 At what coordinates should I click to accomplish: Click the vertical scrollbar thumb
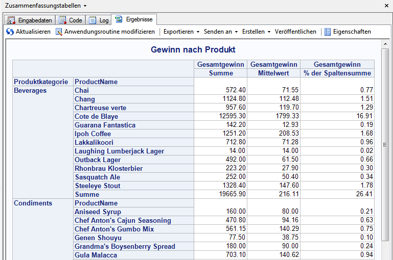[x=385, y=145]
